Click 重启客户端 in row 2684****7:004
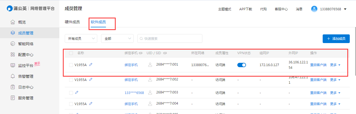The image size is (356, 114). point(318,104)
